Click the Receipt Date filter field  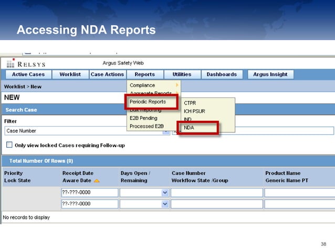(88, 193)
